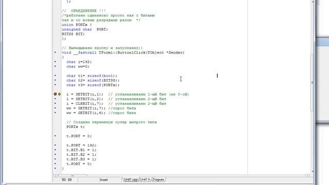The height and width of the screenshot is (185, 329).
Task: Click the line t.BIT.B2 = 1;
Action: coord(81,154)
